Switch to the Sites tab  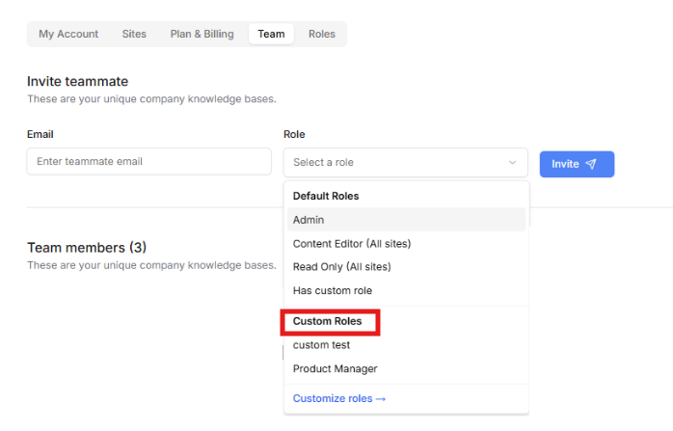tap(134, 34)
